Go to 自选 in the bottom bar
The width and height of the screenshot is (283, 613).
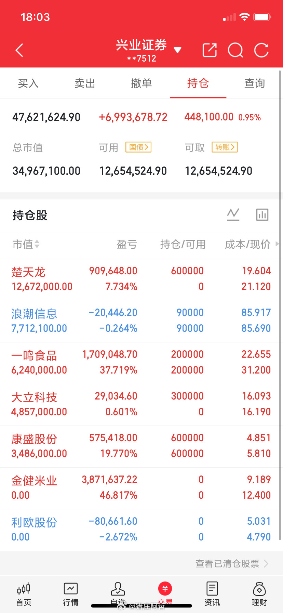pyautogui.click(x=118, y=594)
